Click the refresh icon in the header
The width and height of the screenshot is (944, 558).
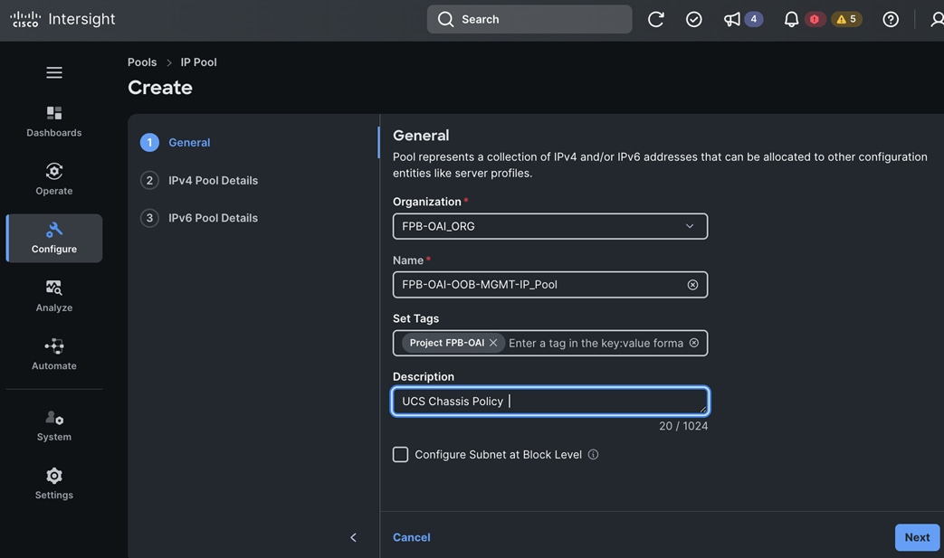655,19
